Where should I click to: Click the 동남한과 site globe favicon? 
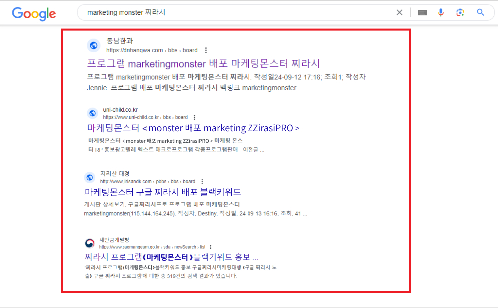pos(94,45)
